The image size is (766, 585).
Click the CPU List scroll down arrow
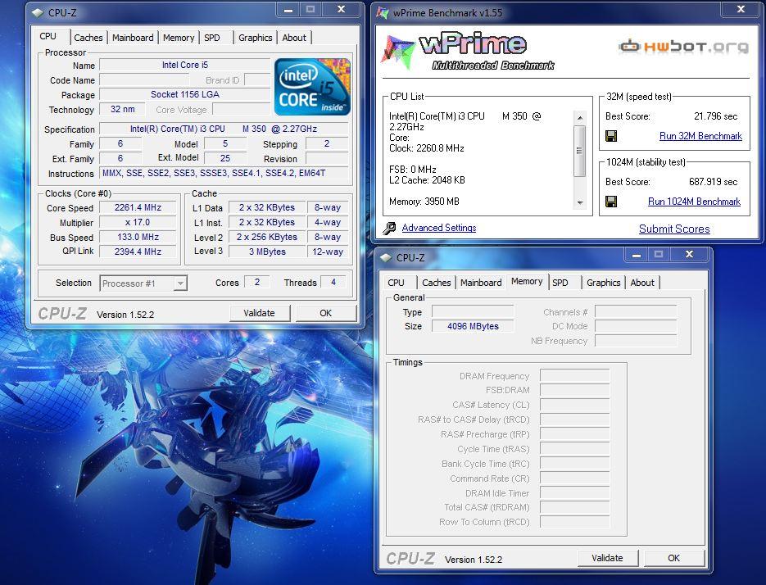coord(579,203)
